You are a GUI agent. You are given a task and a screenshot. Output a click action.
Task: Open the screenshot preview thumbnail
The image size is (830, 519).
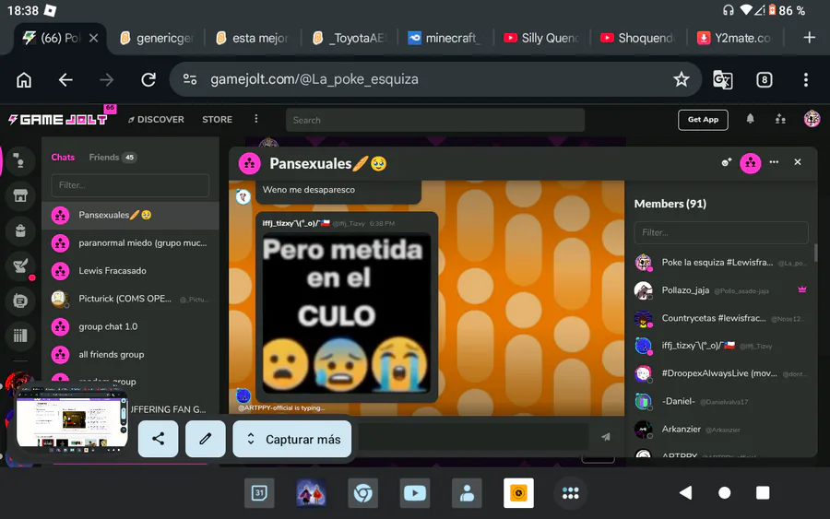71,421
